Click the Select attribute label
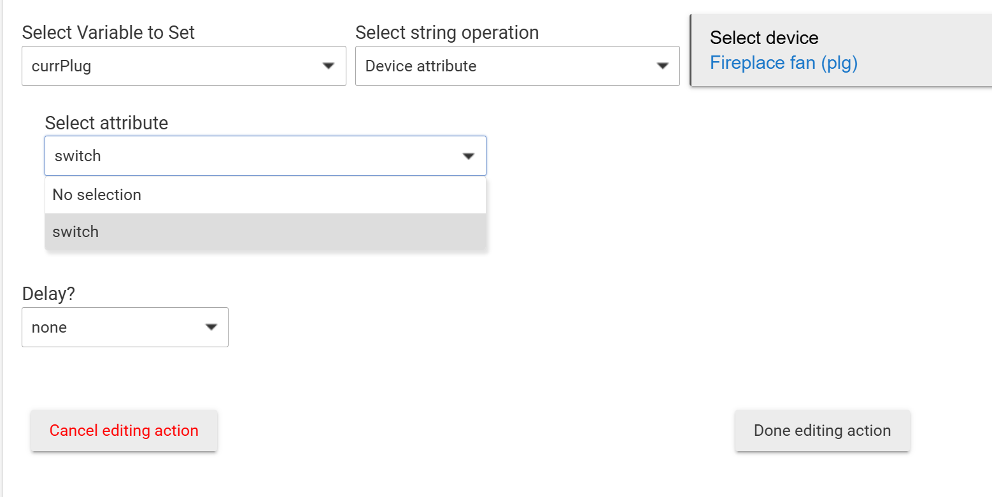Screen dimensions: 992x497 point(106,123)
